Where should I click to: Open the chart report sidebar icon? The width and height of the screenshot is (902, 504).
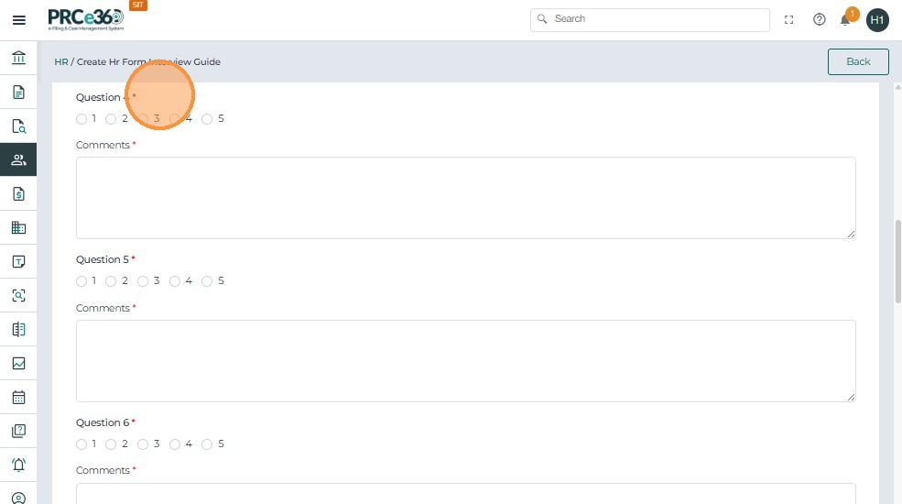[18, 364]
